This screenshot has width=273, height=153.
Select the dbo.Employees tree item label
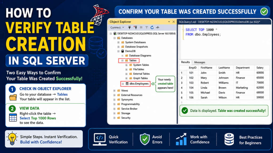click(139, 84)
